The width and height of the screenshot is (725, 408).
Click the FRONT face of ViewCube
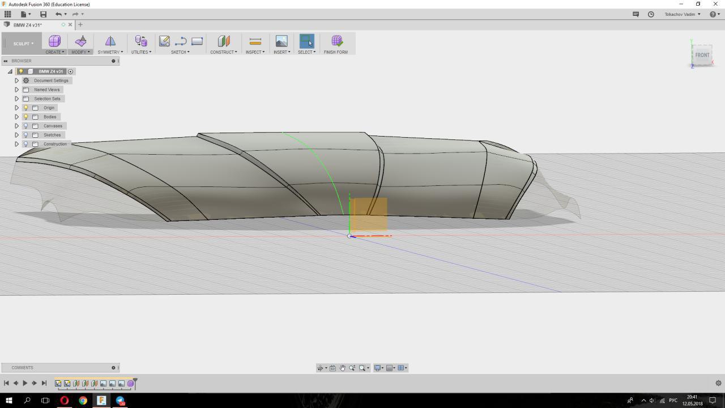(702, 55)
